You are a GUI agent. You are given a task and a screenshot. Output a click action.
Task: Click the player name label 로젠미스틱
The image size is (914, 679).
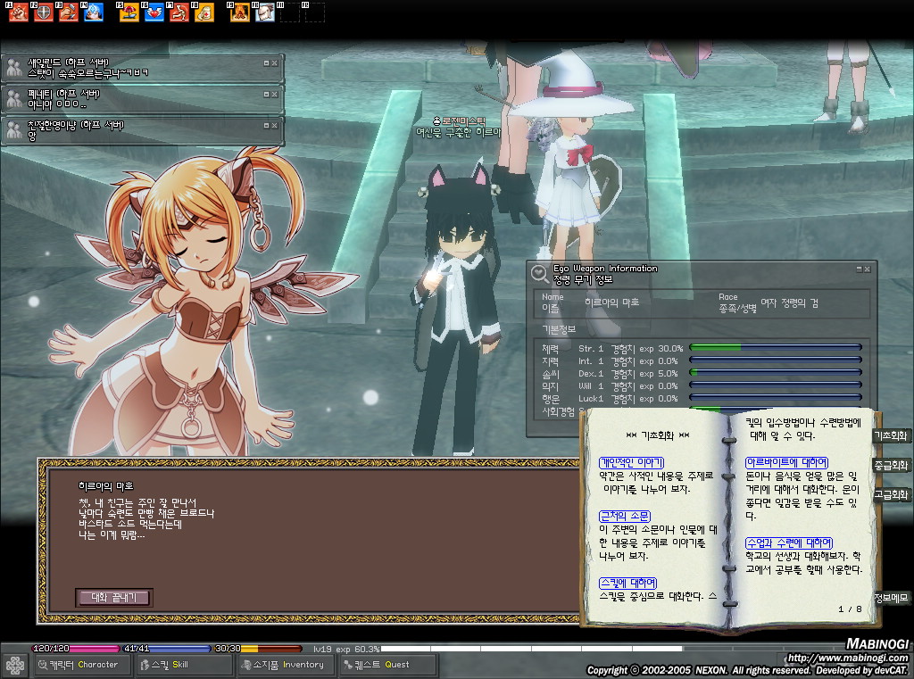(463, 121)
